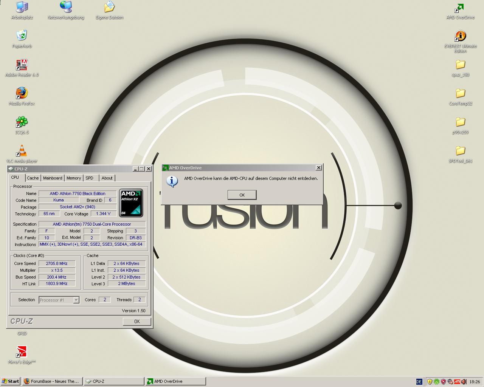This screenshot has height=387, width=484.
Task: Click the Code Name value Kuma
Action: [59, 200]
